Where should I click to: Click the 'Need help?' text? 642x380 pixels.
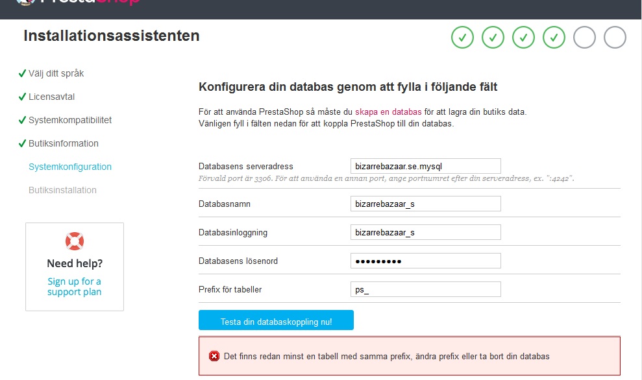pos(75,263)
